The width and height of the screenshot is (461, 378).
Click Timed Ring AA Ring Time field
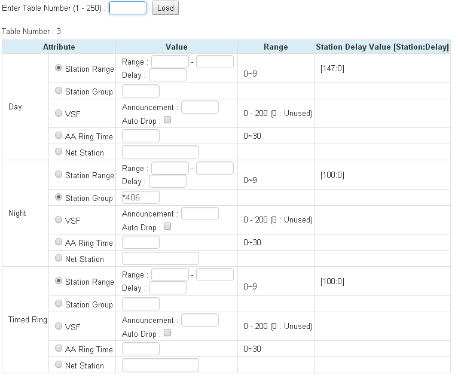[x=141, y=349]
